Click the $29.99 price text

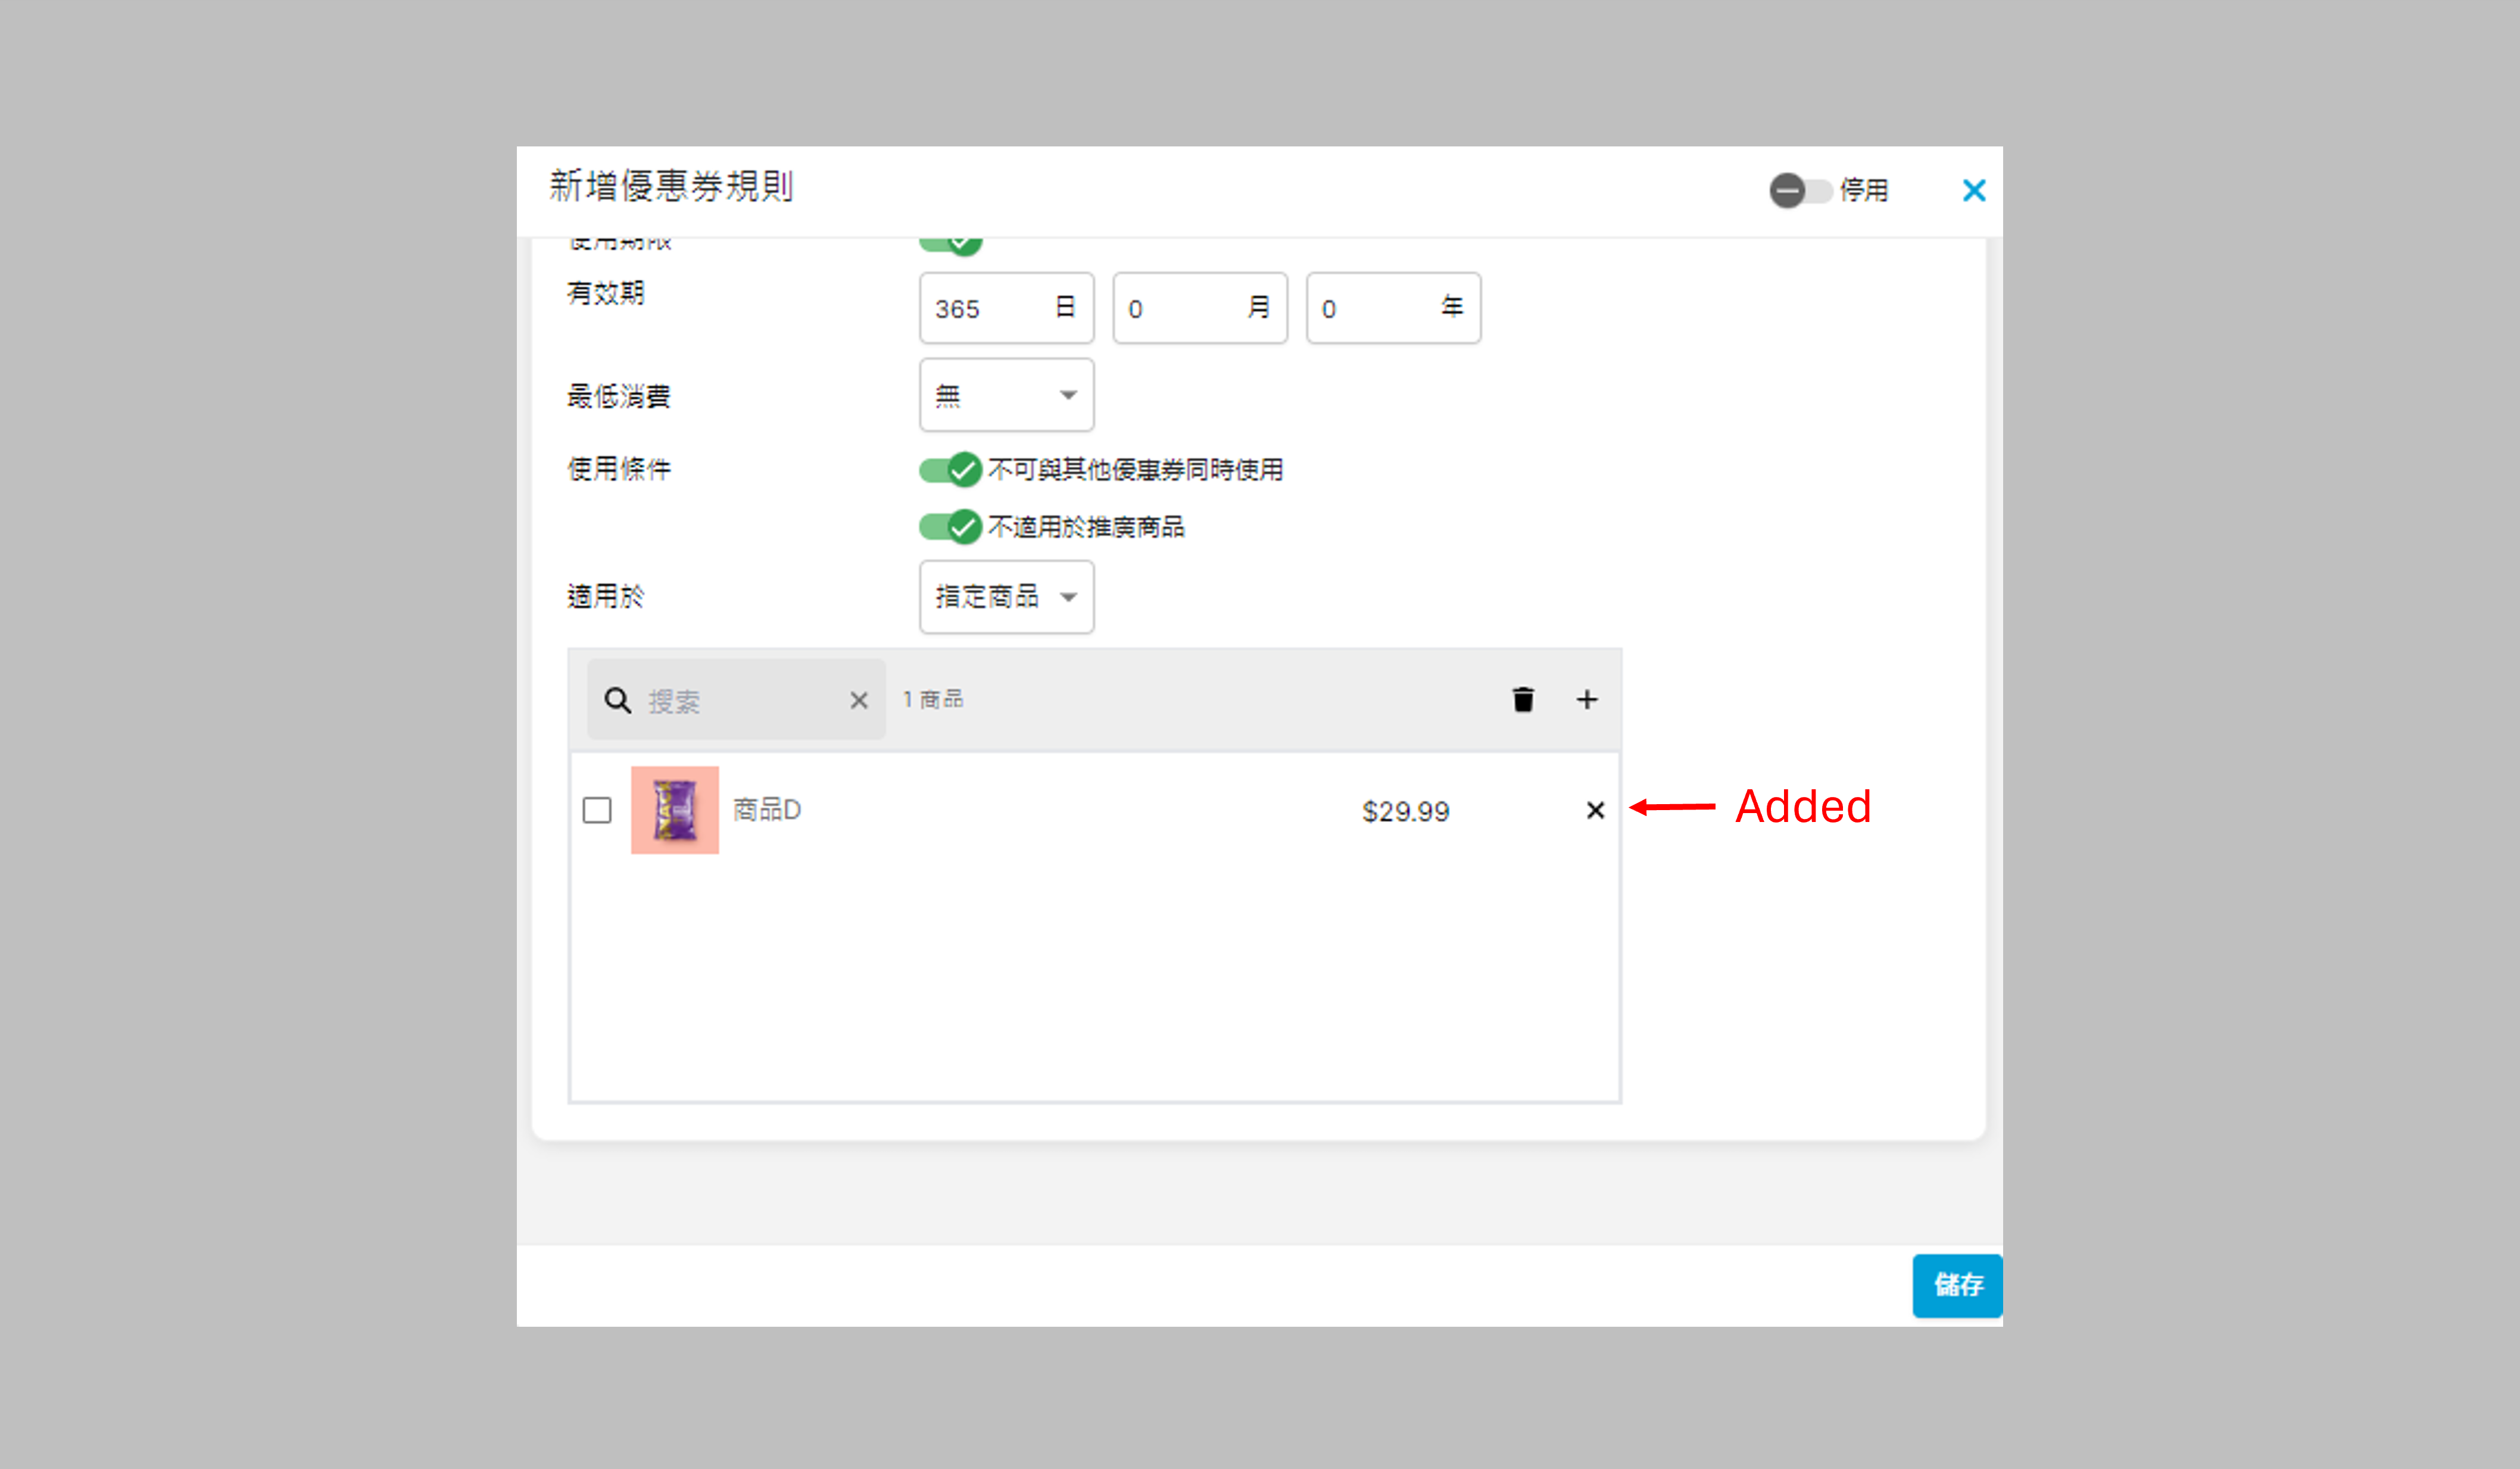tap(1405, 811)
